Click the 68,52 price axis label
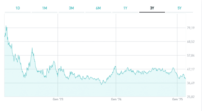202x111 pixels. [191, 42]
